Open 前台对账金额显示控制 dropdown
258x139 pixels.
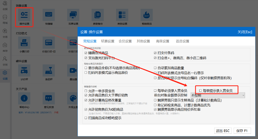click(218, 95)
